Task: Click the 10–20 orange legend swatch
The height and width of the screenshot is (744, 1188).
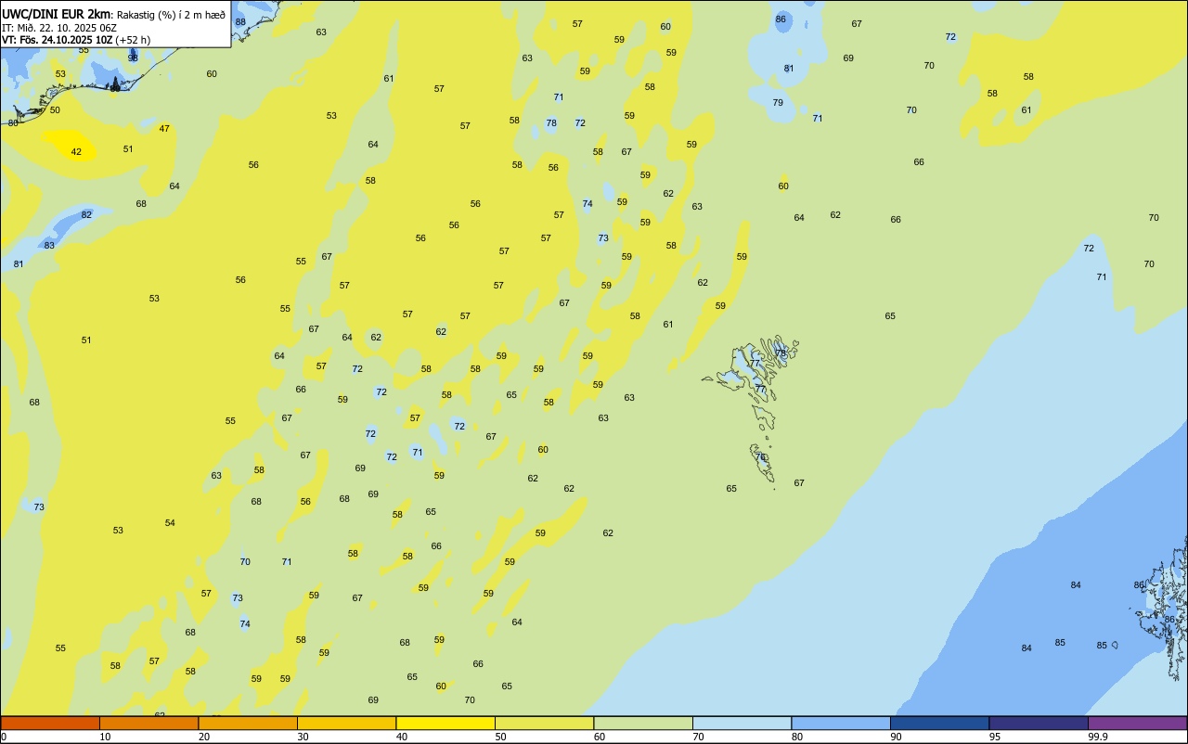Action: (x=148, y=723)
